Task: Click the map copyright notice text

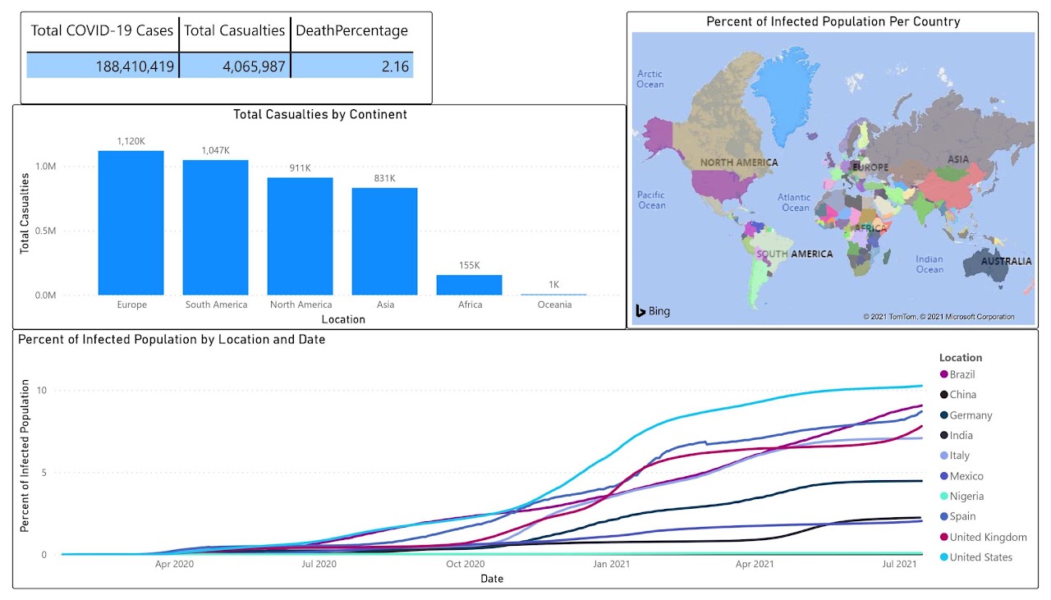Action: tap(939, 317)
